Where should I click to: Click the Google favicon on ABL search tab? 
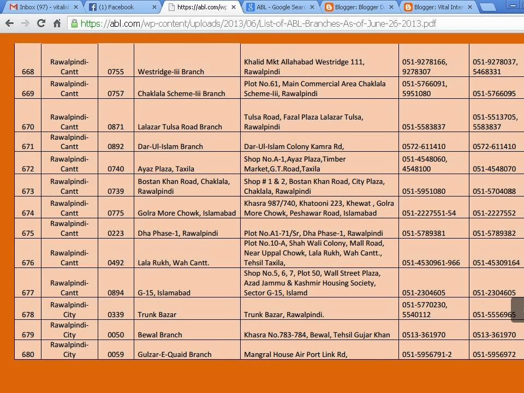click(251, 7)
